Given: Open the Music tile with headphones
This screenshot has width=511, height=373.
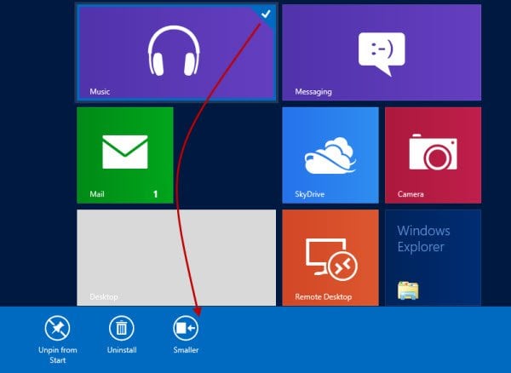Looking at the screenshot, I should (176, 53).
